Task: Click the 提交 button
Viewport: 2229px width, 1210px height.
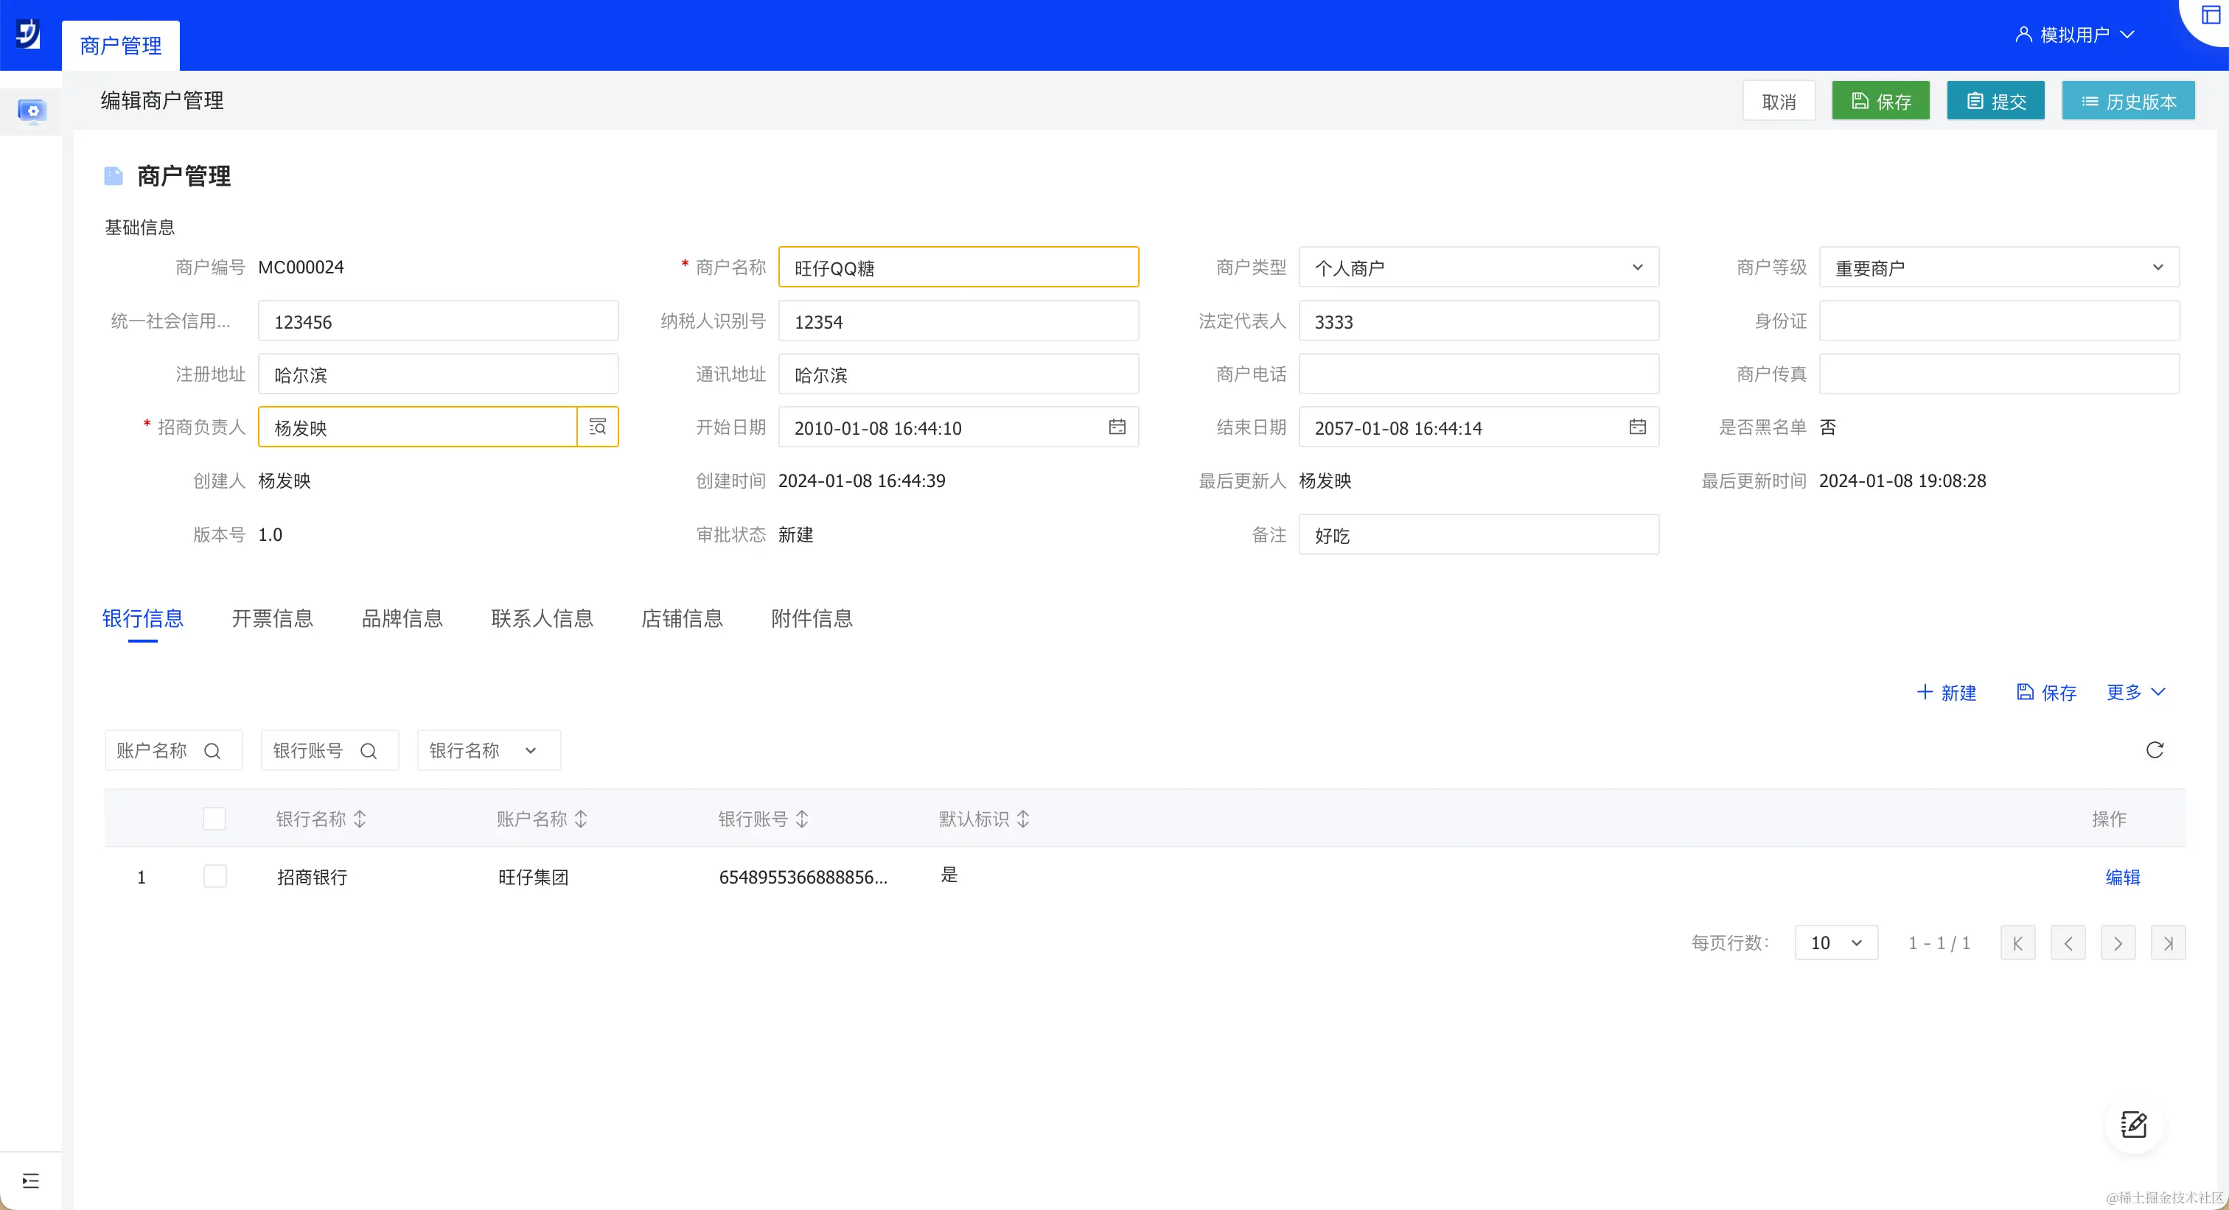Action: click(1995, 101)
